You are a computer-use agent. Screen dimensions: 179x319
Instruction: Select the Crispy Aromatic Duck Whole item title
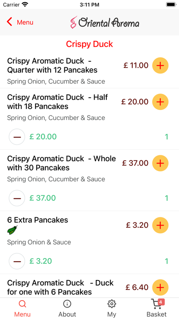62,163
